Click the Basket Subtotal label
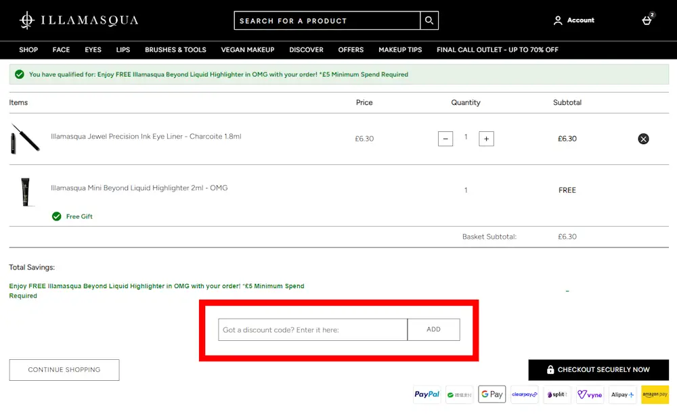 click(489, 237)
